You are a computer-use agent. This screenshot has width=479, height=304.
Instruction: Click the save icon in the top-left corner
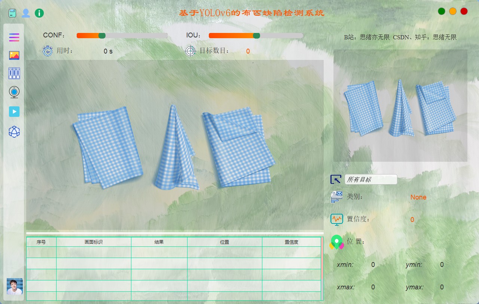pos(13,13)
